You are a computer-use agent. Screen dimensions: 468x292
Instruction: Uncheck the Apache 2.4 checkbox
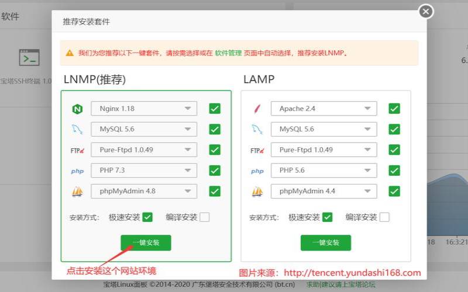tap(394, 109)
